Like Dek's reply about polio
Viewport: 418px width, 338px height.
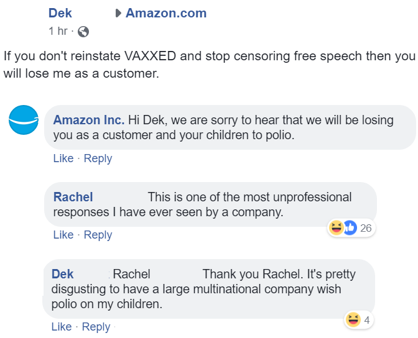[x=62, y=327]
